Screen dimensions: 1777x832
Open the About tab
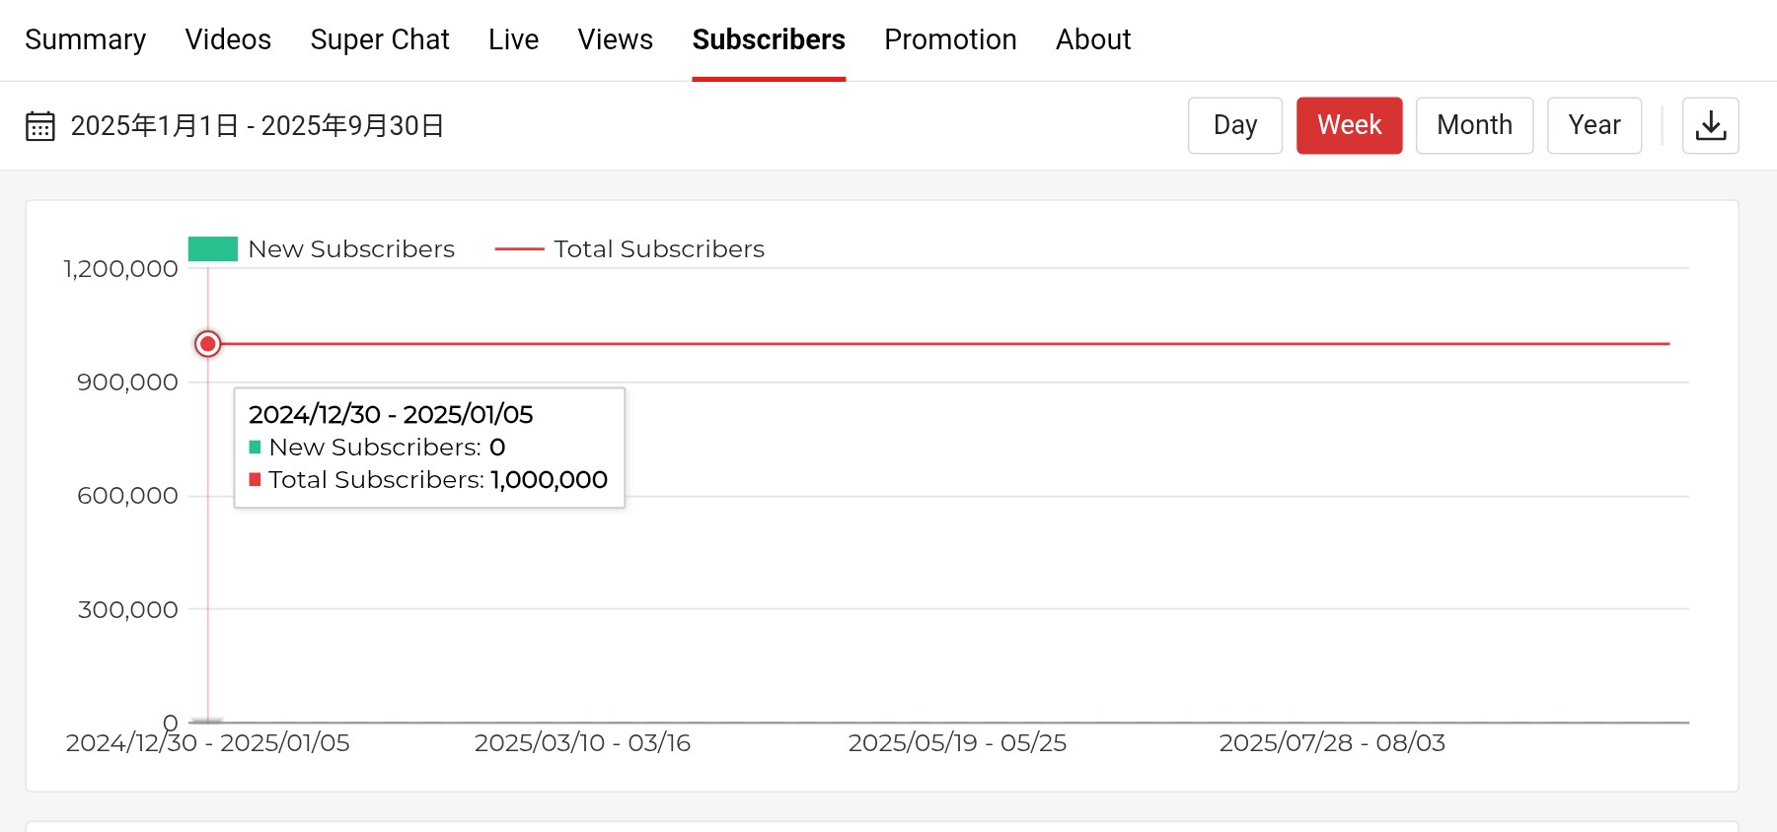pyautogui.click(x=1093, y=39)
